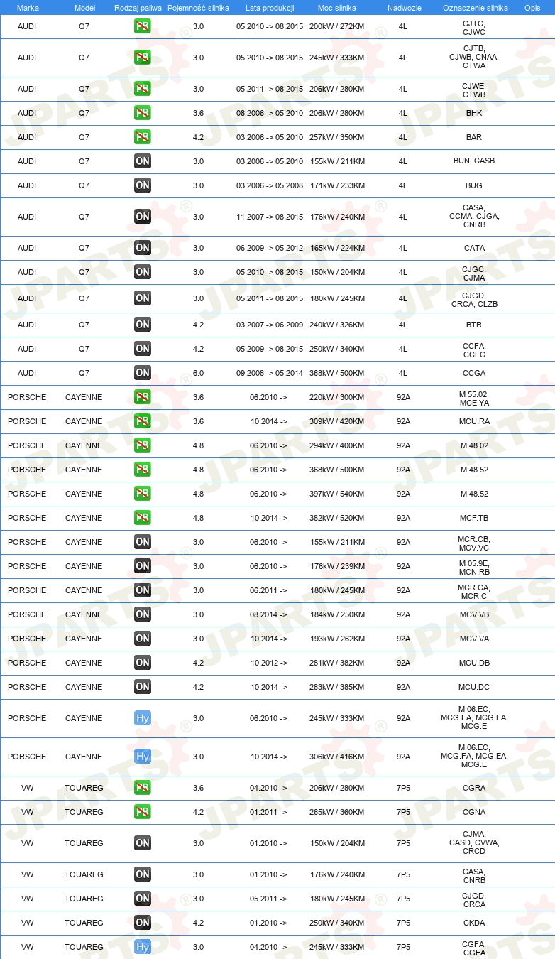The image size is (555, 959).
Task: Click the hybrid Hy icon in the Cayenne 306kW / 416KM row
Action: pyautogui.click(x=143, y=757)
